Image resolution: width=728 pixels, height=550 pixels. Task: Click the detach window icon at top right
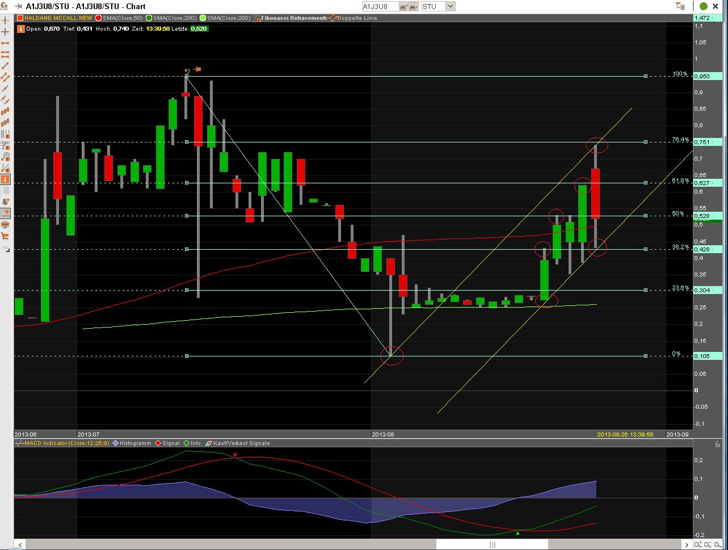point(680,6)
